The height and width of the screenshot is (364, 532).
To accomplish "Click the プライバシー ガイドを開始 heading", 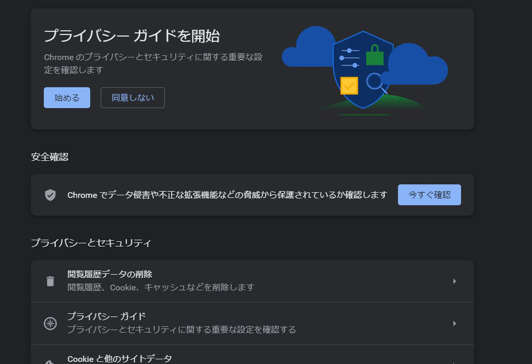I will pos(132,36).
